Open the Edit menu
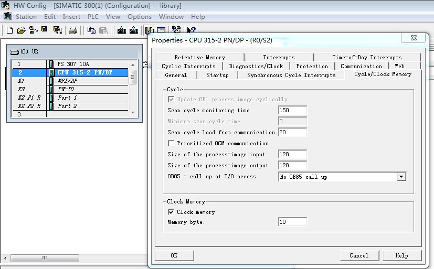The width and height of the screenshot is (434, 269). 50,17
